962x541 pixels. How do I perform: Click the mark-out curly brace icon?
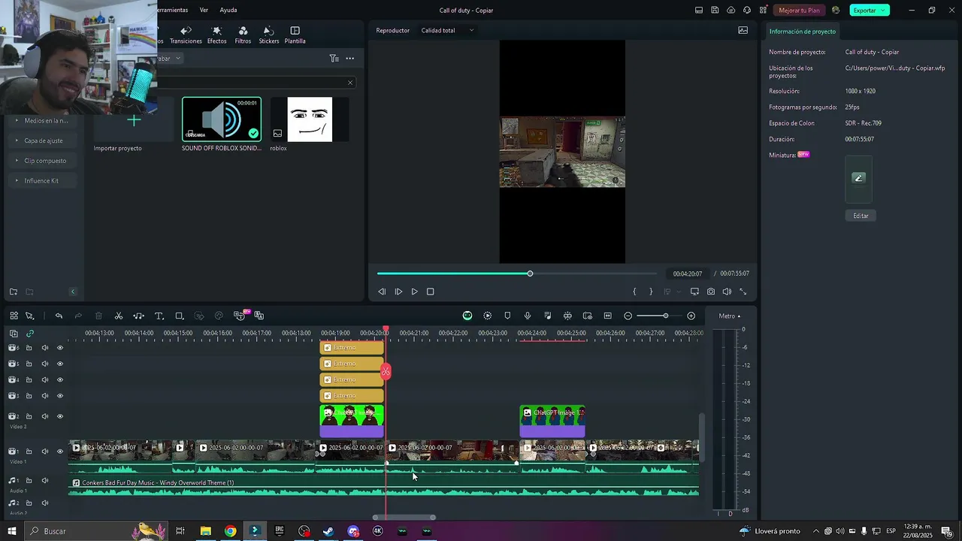click(651, 292)
